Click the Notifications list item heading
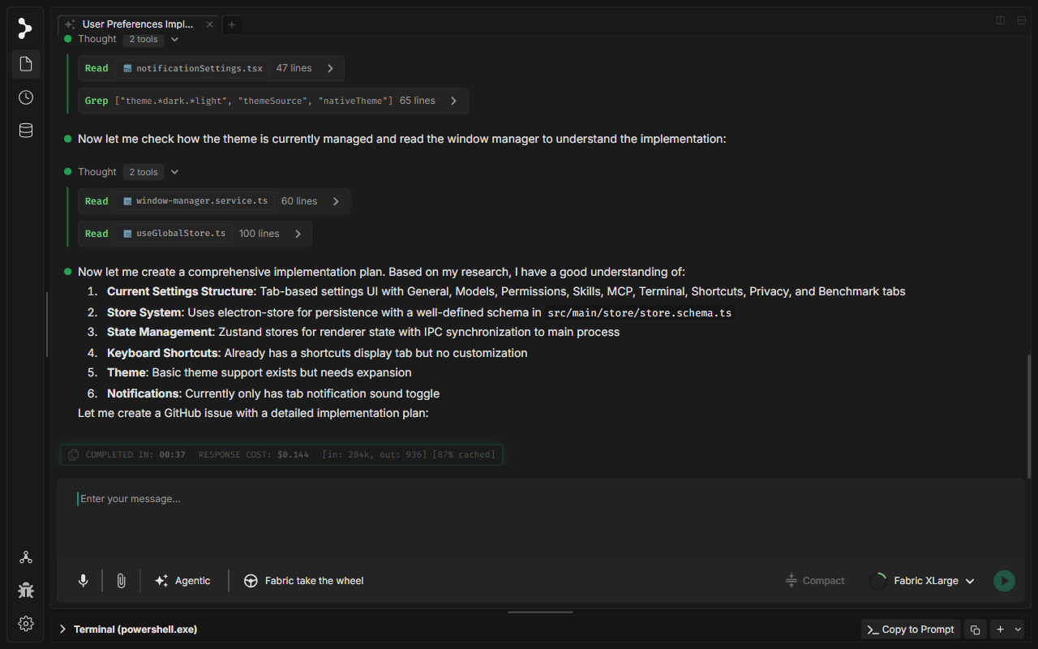 pos(143,393)
